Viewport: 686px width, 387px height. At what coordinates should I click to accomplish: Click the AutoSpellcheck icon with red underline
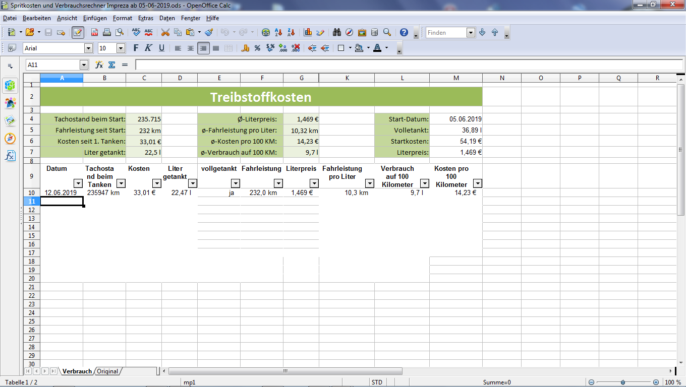tap(148, 32)
